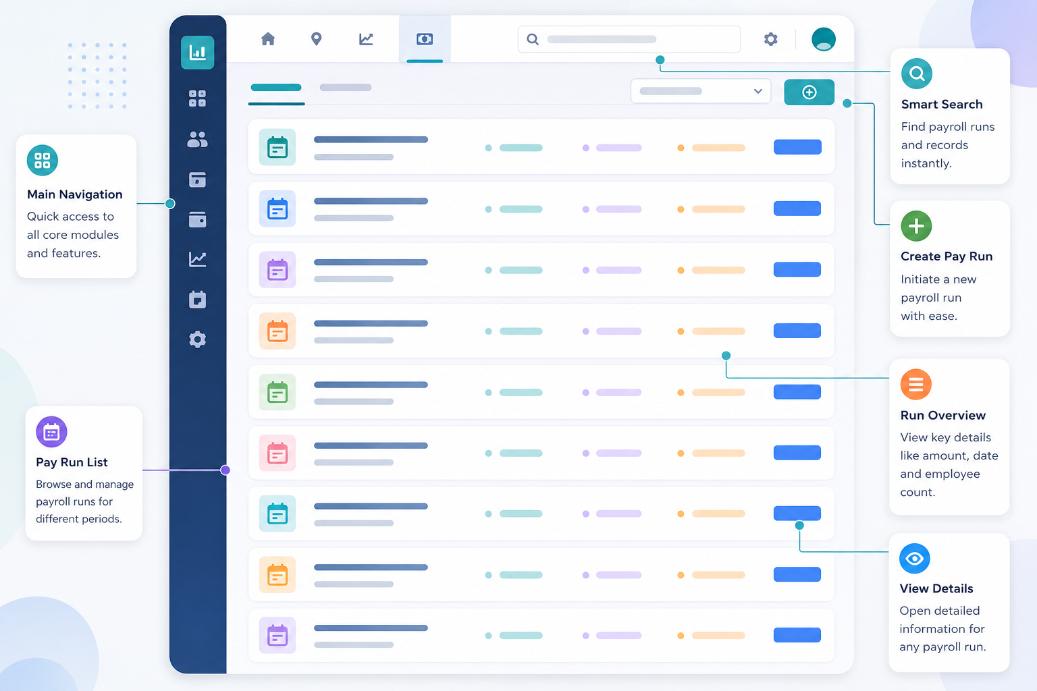Click the "Create Pay Run" heading

947,256
